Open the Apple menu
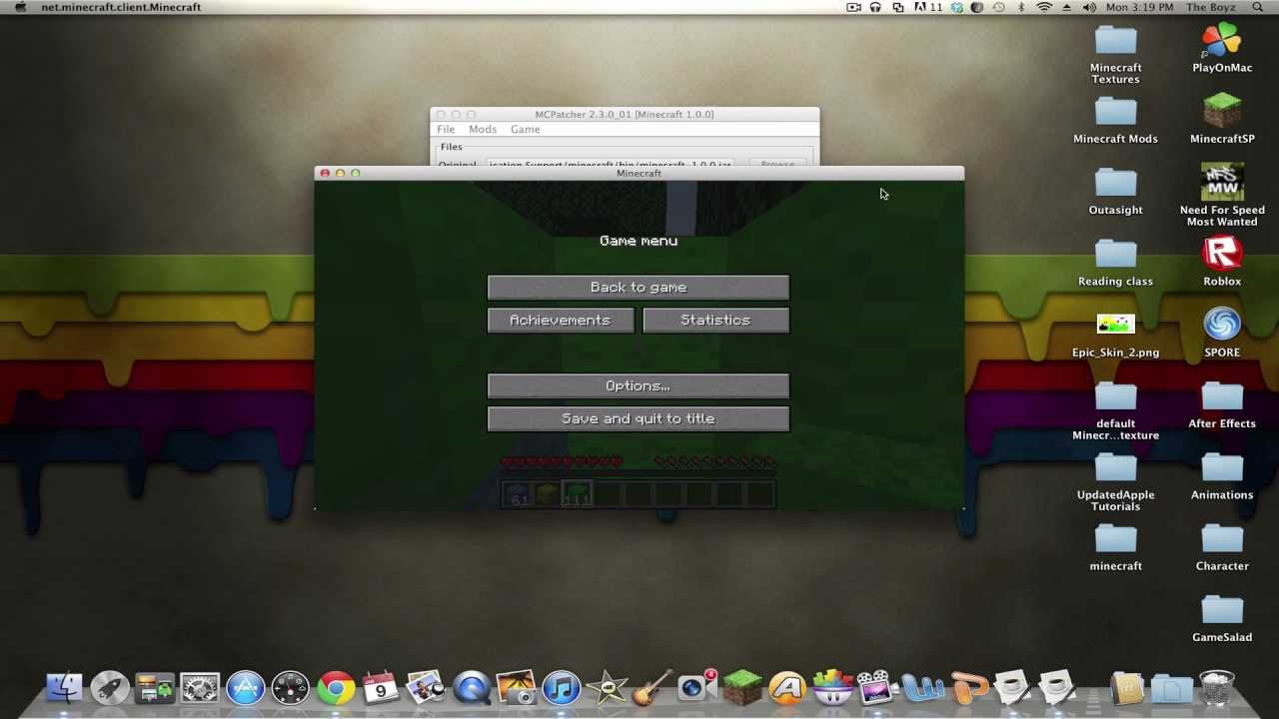 pyautogui.click(x=20, y=7)
